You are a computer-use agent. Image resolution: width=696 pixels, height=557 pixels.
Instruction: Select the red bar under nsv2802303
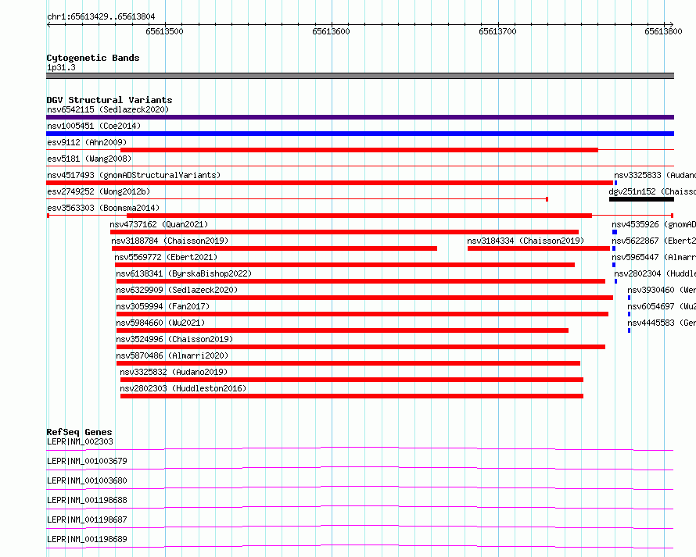tap(352, 396)
